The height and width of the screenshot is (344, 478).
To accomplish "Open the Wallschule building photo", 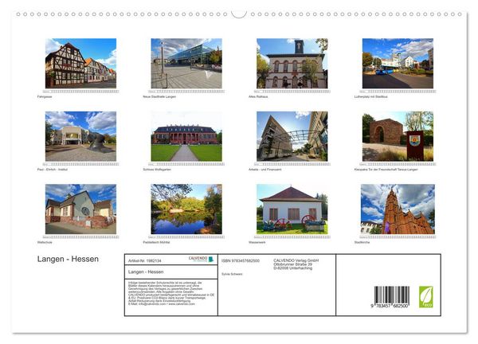I will (80, 209).
